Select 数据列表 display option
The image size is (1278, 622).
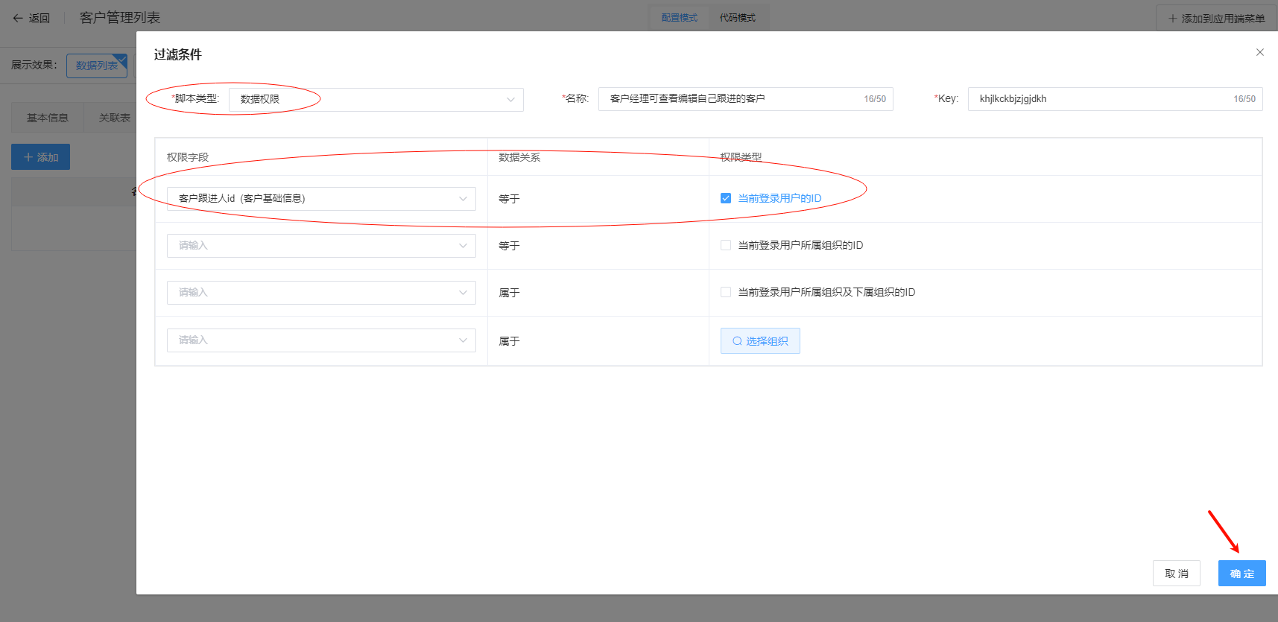(x=97, y=66)
